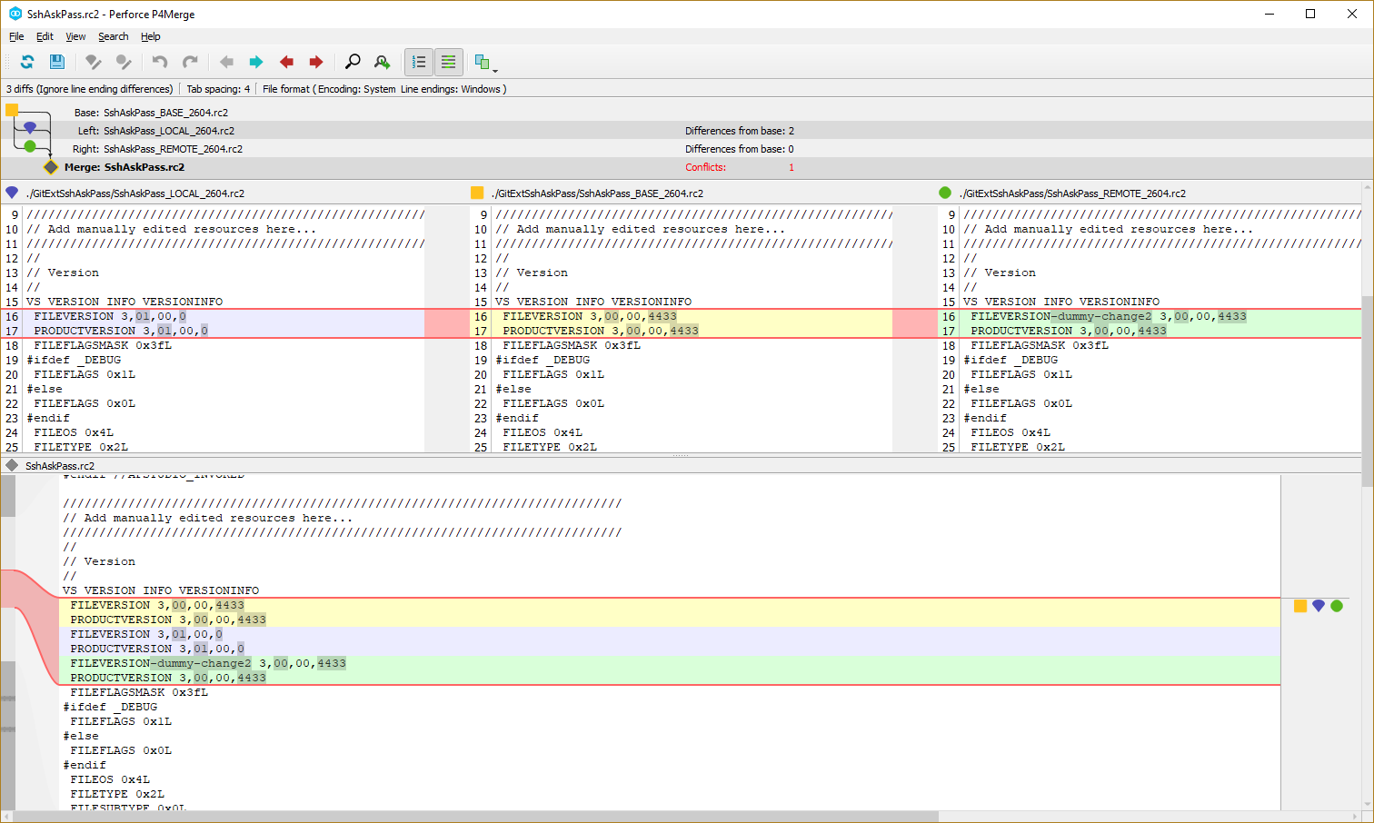Redo the last undone change
Viewport: 1374px width, 823px height.
click(x=190, y=62)
